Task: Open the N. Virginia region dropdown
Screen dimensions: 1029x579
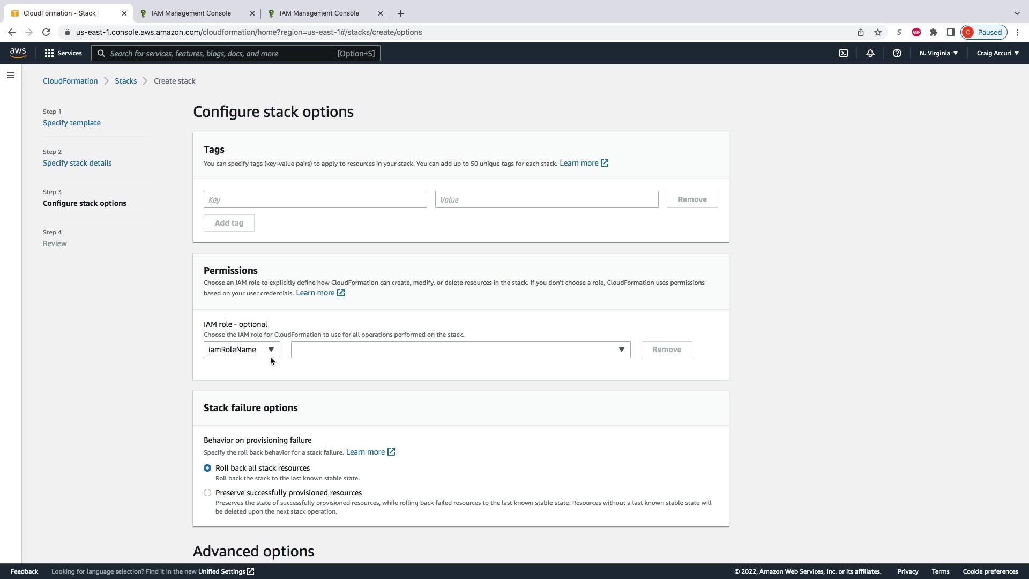Action: click(938, 53)
